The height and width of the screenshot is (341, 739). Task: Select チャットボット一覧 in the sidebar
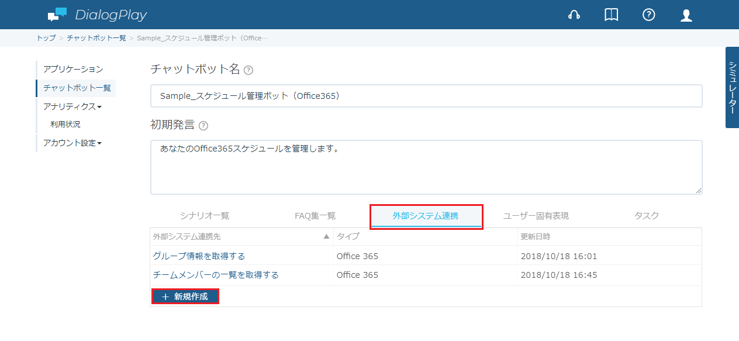tap(77, 88)
